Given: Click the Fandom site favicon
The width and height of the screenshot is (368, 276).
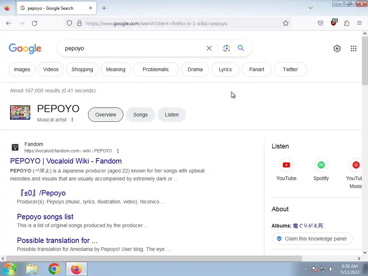Looking at the screenshot, I should (15, 147).
